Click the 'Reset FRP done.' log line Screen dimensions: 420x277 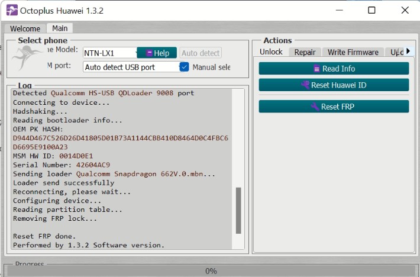click(44, 236)
